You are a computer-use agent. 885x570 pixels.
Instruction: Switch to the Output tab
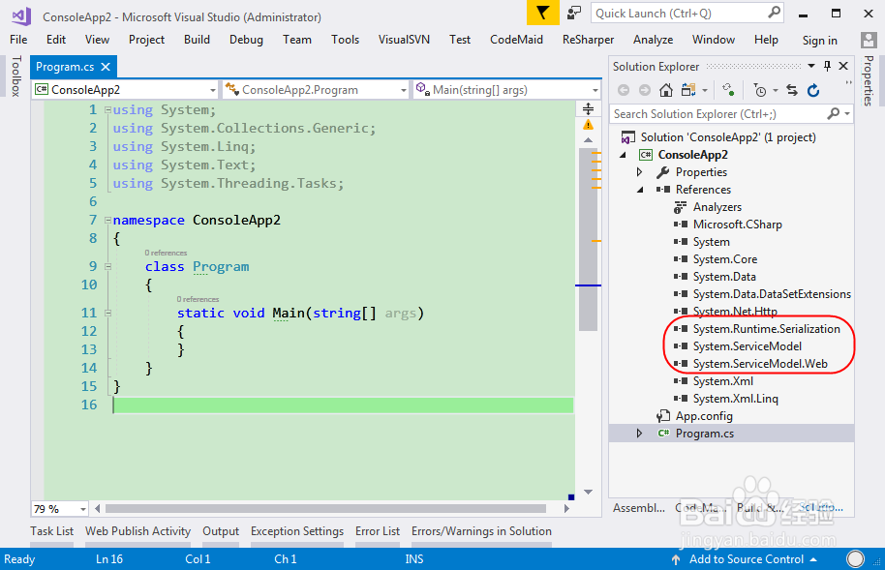[221, 531]
